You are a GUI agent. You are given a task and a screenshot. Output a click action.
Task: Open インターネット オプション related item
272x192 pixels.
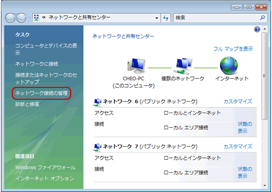(45, 178)
